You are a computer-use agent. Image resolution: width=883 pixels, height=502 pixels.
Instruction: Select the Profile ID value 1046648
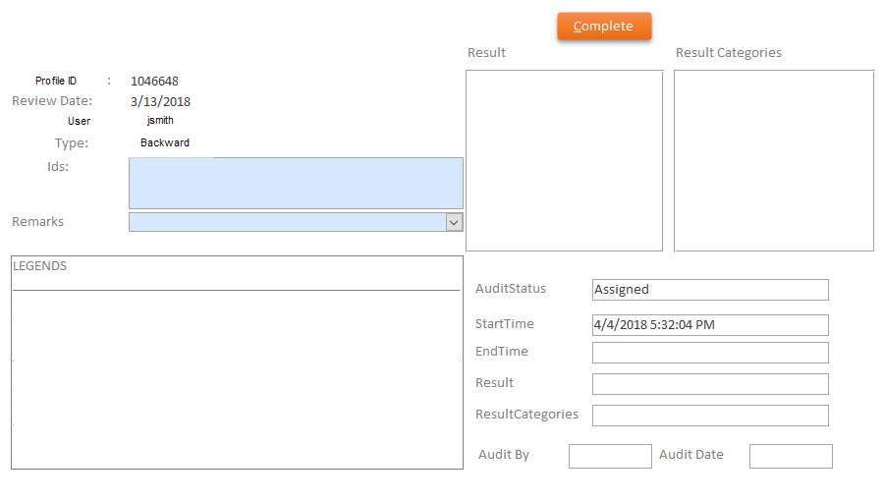pyautogui.click(x=154, y=82)
